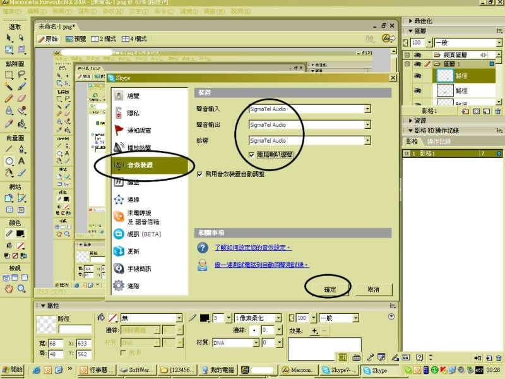Click the X position field showing 633
The width and height of the screenshot is (505, 379).
[84, 344]
